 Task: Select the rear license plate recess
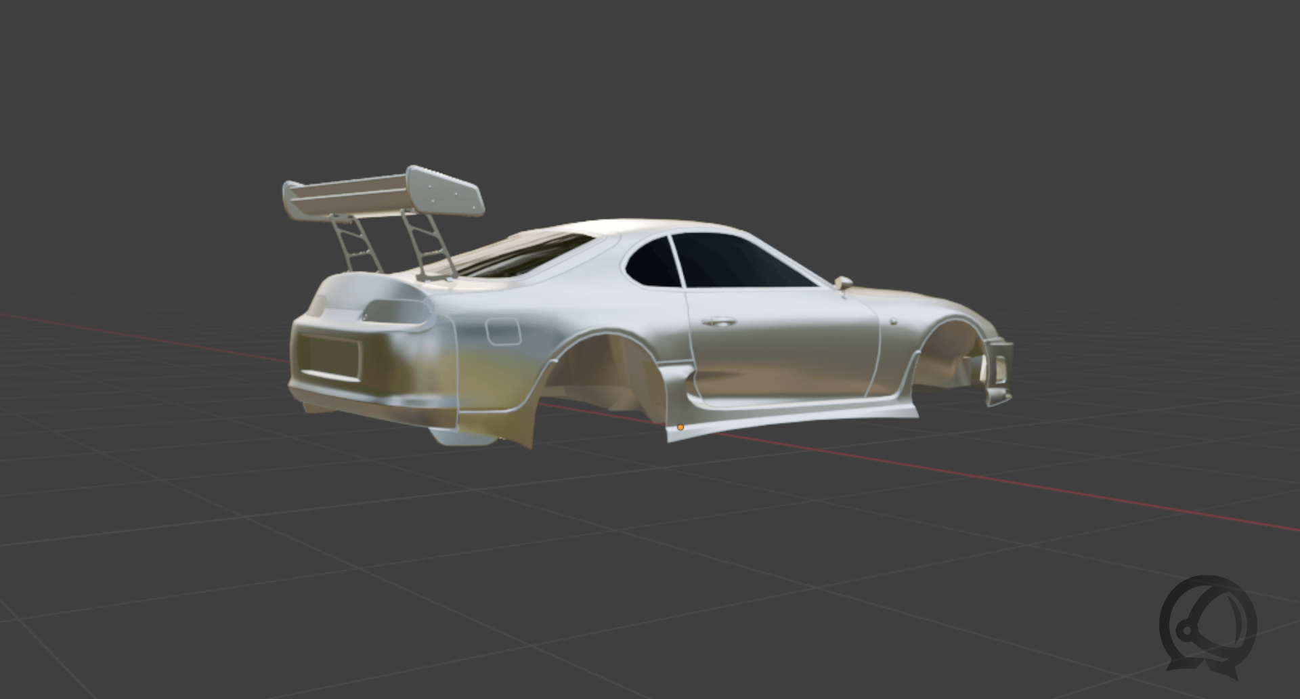pyautogui.click(x=329, y=357)
